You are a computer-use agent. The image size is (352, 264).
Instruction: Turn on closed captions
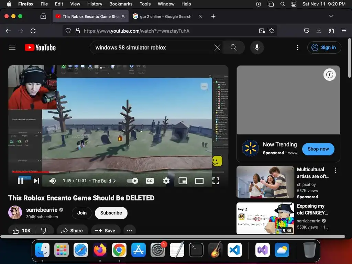150,181
